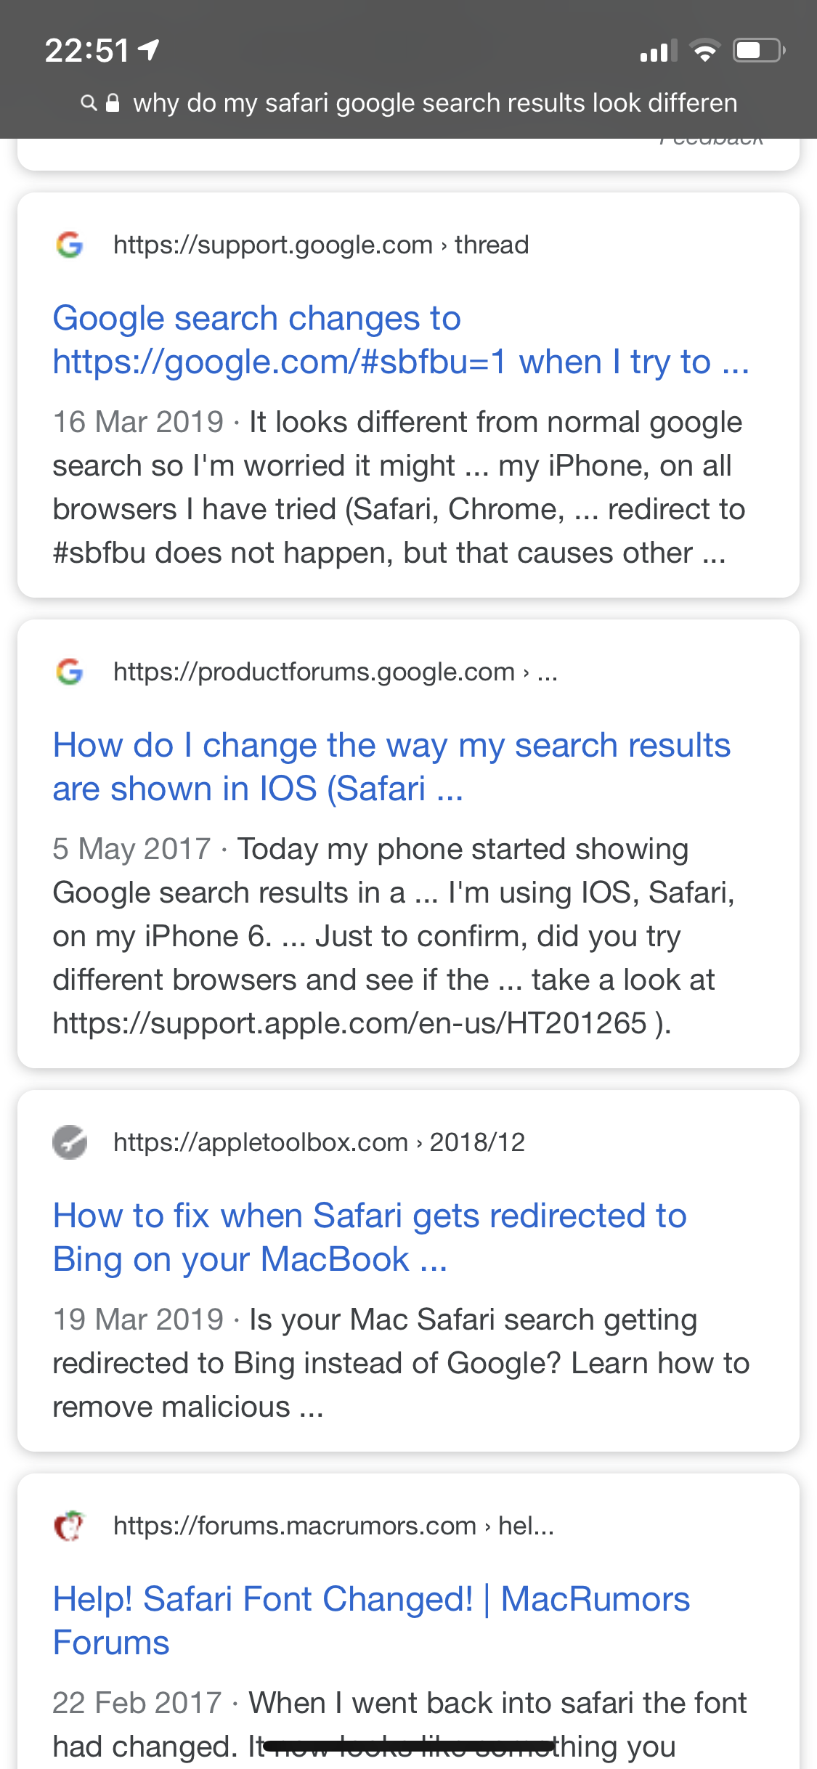Tap the cellular signal bars icon
Screen dimensions: 817x1769
[658, 52]
